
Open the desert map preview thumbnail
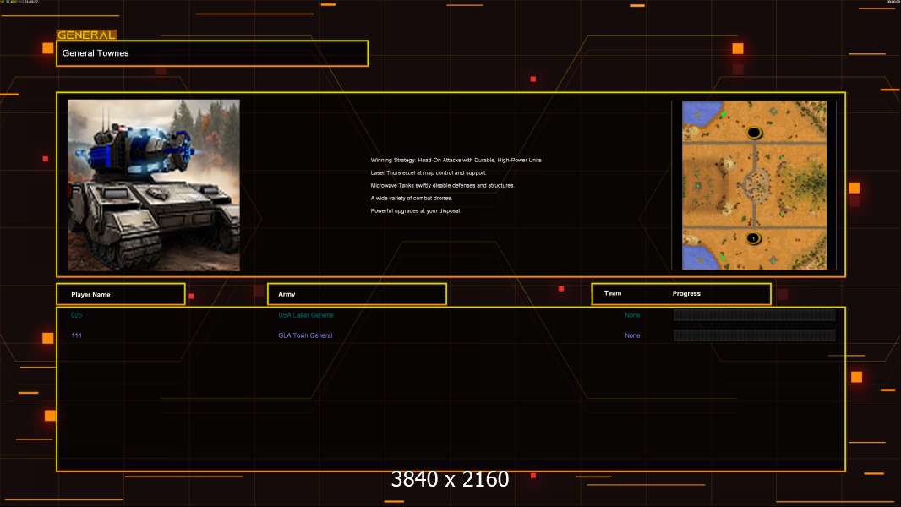(x=754, y=185)
